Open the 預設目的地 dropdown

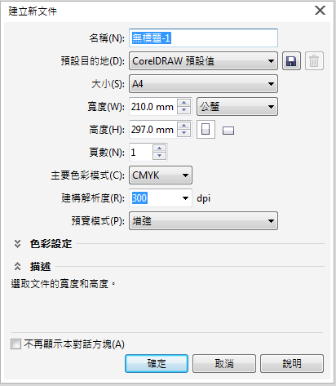(203, 61)
